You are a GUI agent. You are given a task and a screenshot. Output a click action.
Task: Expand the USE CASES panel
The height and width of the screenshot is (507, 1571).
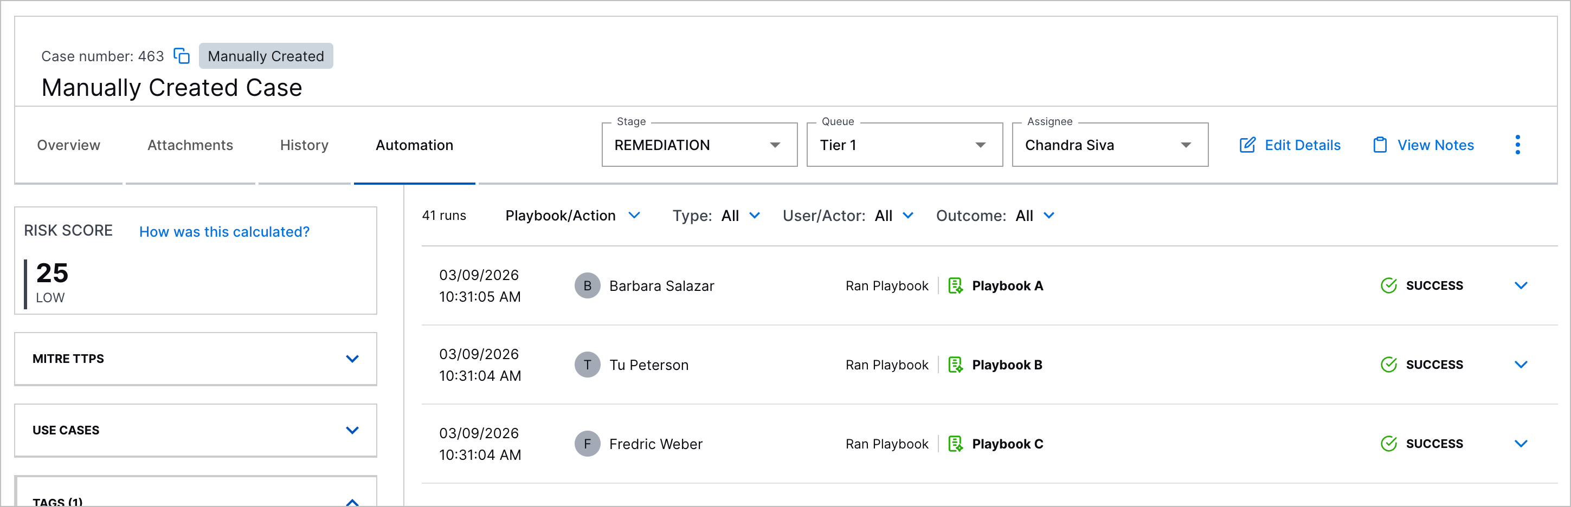pyautogui.click(x=352, y=430)
